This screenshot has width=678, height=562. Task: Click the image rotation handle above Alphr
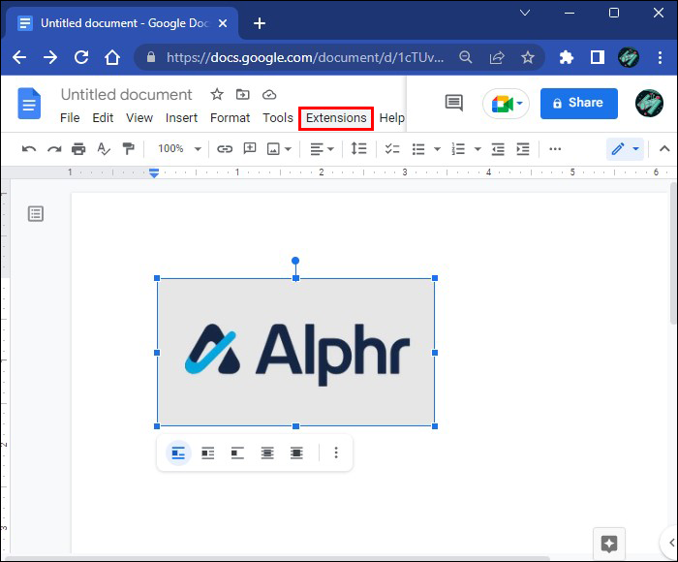point(295,261)
